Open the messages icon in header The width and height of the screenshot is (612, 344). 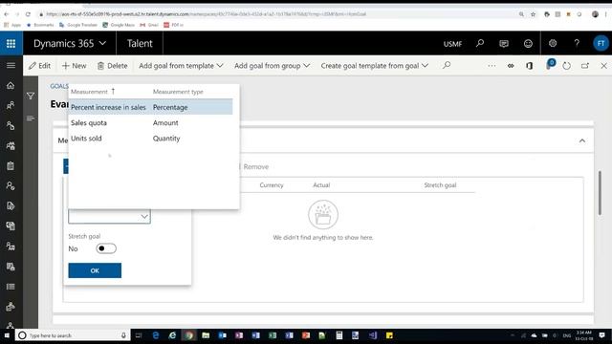pos(504,44)
